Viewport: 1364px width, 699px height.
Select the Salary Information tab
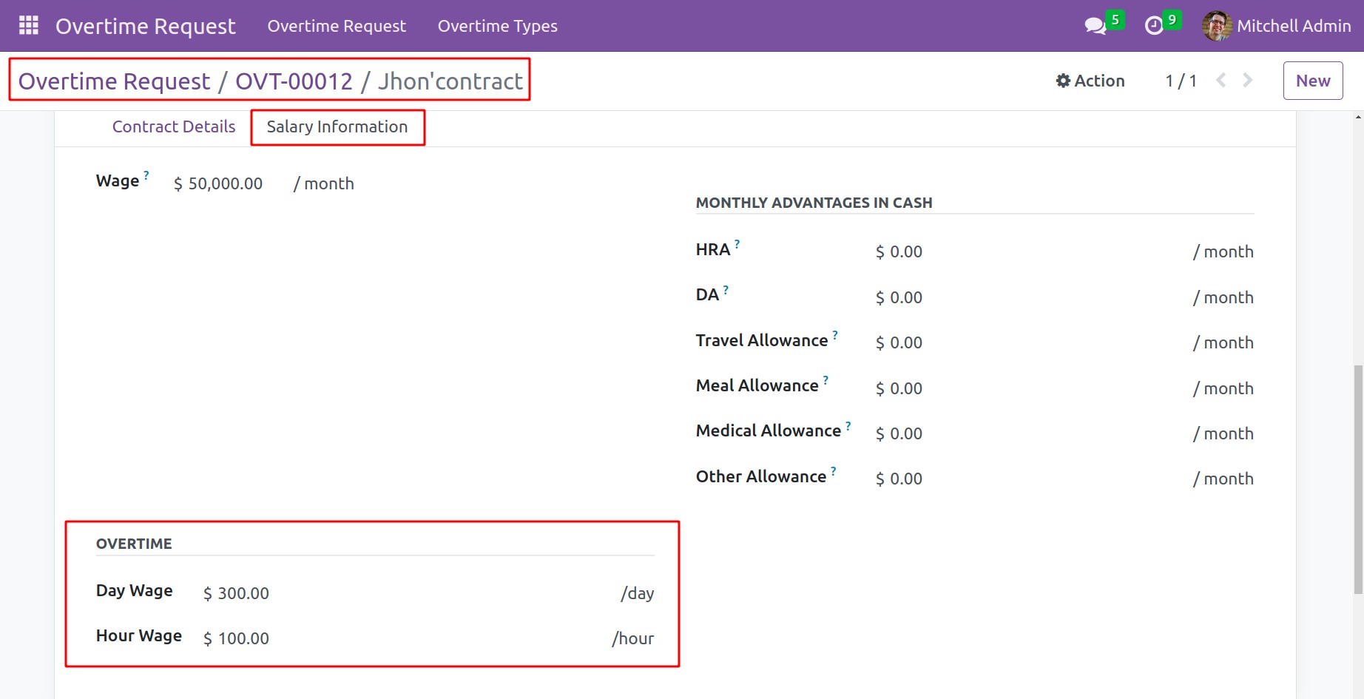click(337, 126)
